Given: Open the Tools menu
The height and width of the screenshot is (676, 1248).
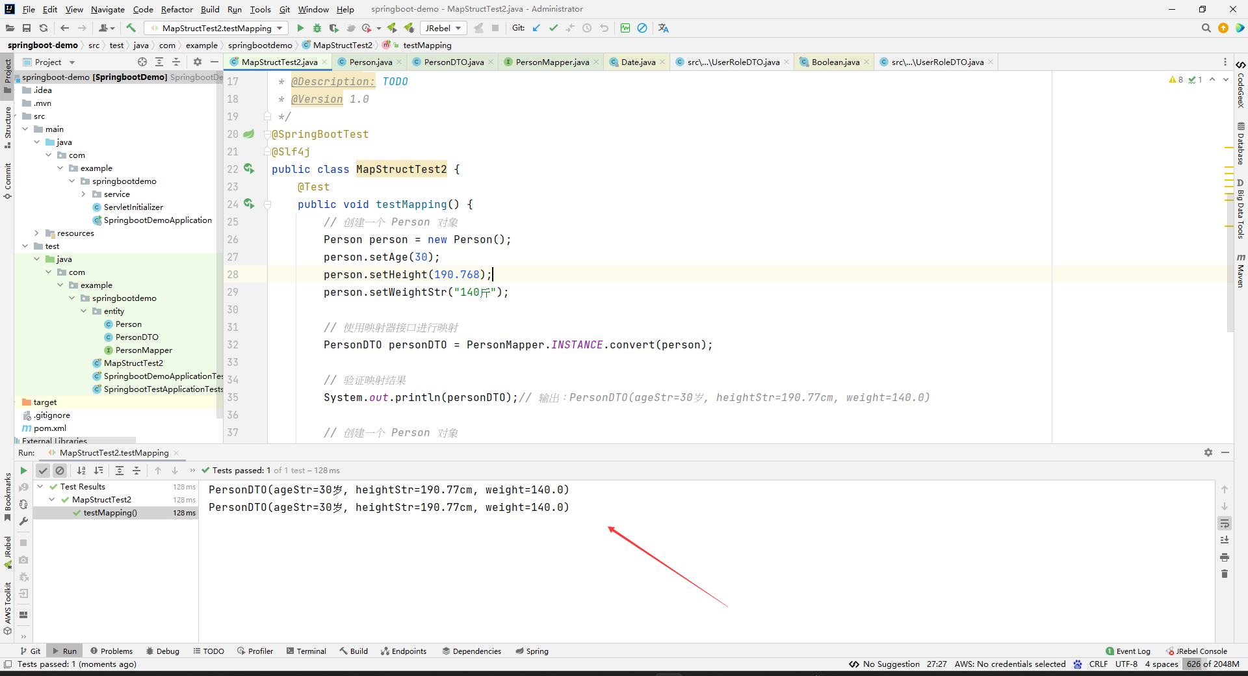Looking at the screenshot, I should coord(260,9).
